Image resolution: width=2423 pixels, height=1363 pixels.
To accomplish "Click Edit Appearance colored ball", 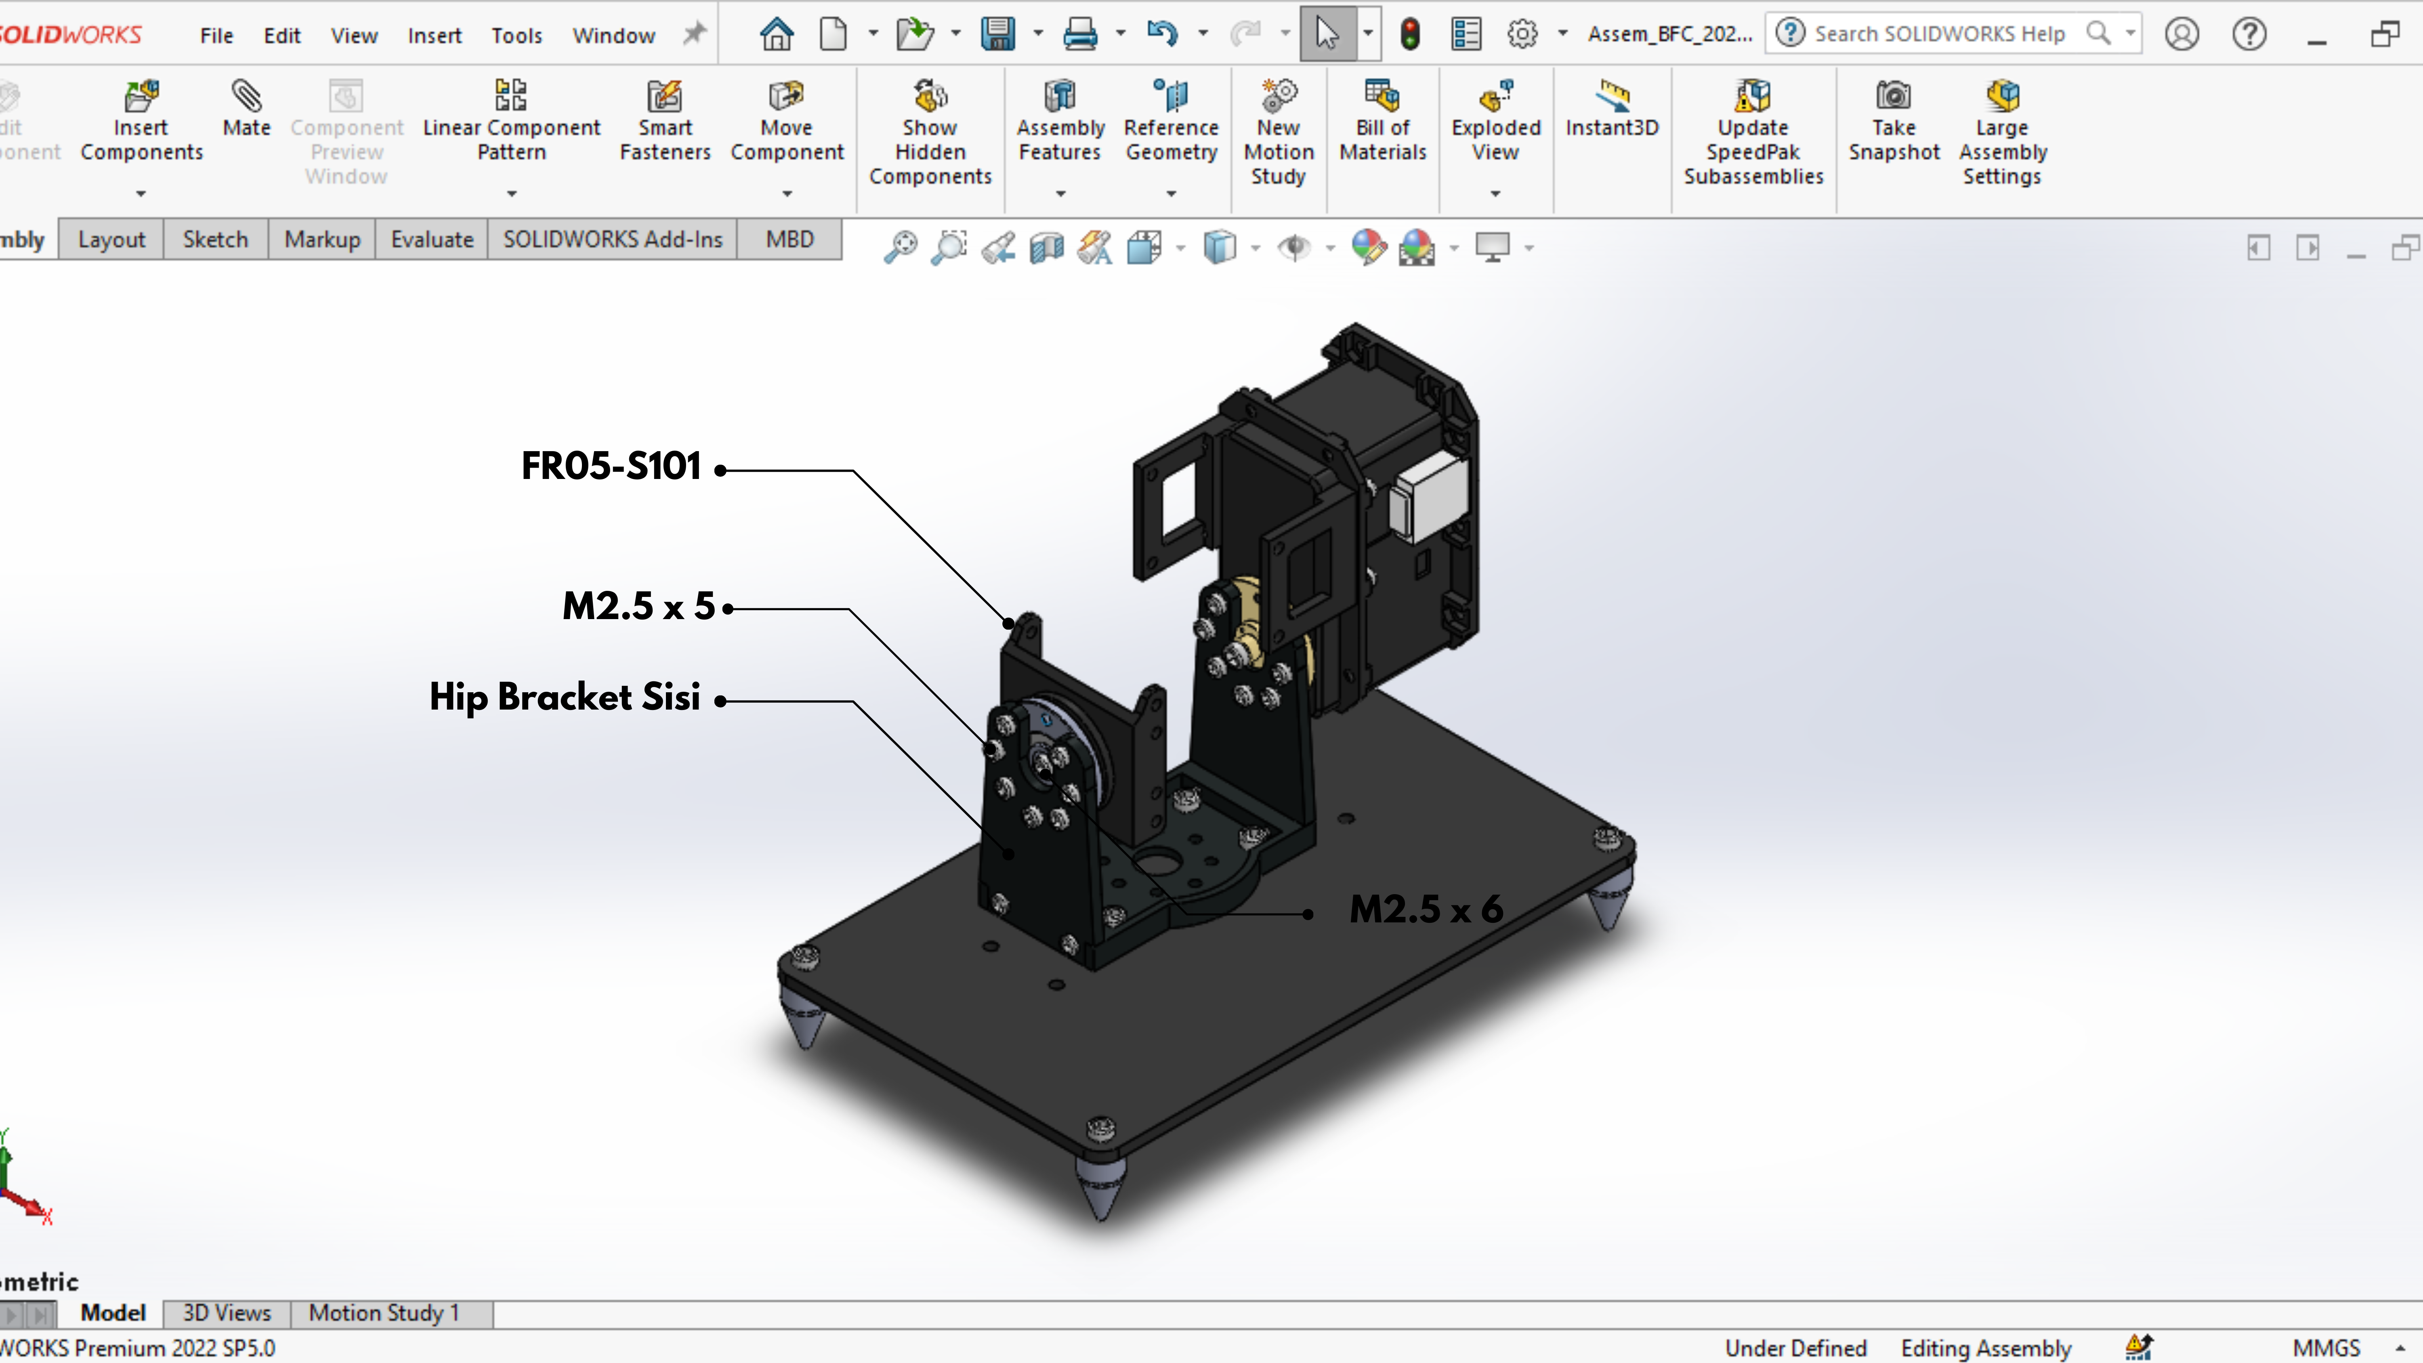I will pos(1369,248).
